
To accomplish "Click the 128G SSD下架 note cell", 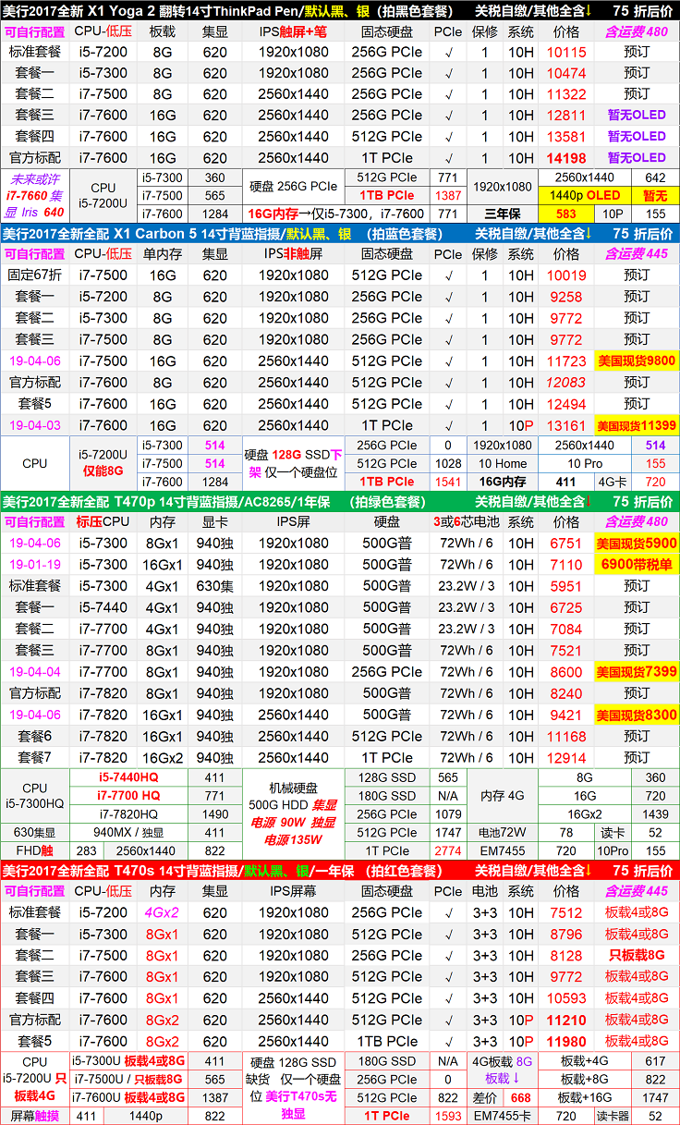I will 293,464.
